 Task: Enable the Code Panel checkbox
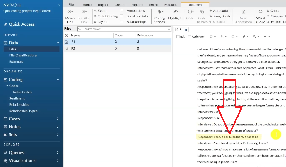(x=190, y=37)
